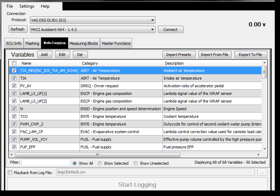Image resolution: width=280 pixels, height=196 pixels.
Task: Select the Show Selected radio button
Action: pos(100,163)
